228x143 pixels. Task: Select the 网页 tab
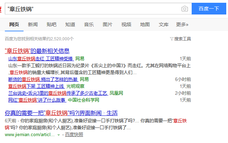tap(14, 24)
